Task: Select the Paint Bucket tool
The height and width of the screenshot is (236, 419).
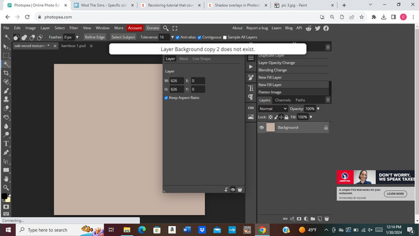Action: point(6,117)
